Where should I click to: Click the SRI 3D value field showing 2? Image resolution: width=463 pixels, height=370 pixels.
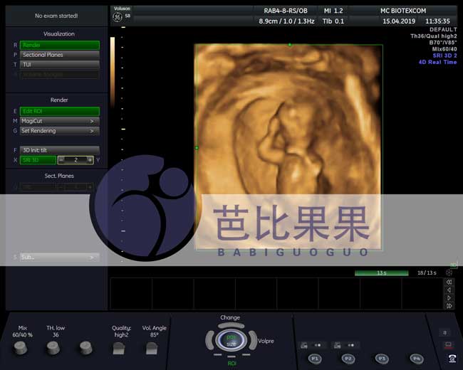pos(76,160)
